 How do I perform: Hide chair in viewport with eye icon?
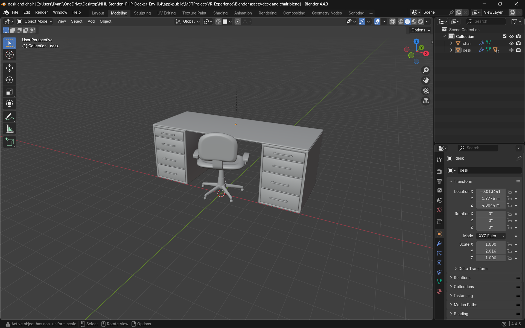[511, 43]
